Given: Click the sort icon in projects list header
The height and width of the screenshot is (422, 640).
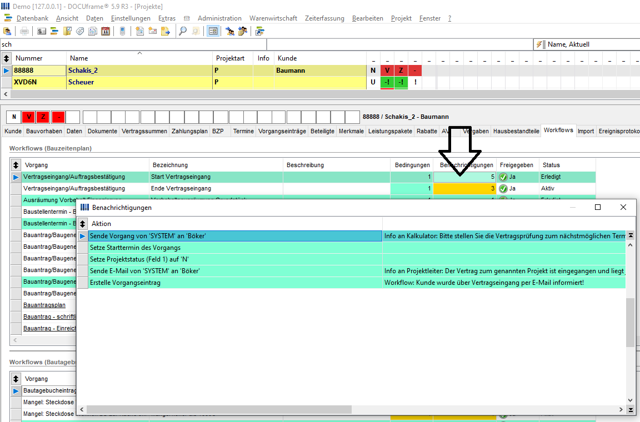Looking at the screenshot, I should [7, 58].
